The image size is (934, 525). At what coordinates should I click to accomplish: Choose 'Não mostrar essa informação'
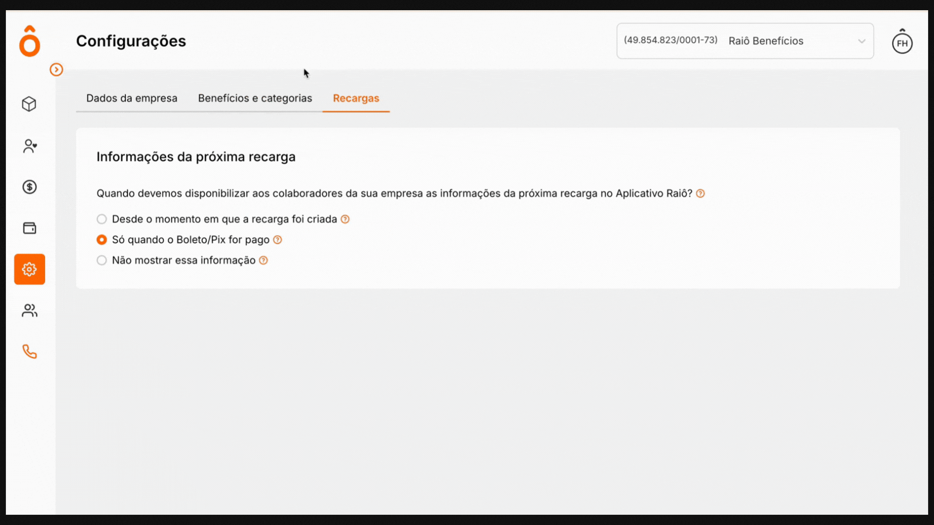(102, 260)
